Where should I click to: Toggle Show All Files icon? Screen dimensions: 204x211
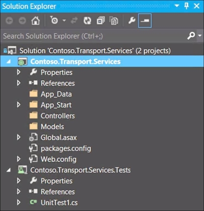coord(114,21)
